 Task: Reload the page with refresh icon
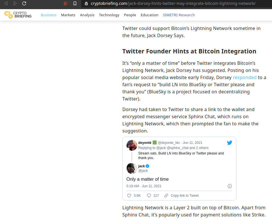click(24, 3)
